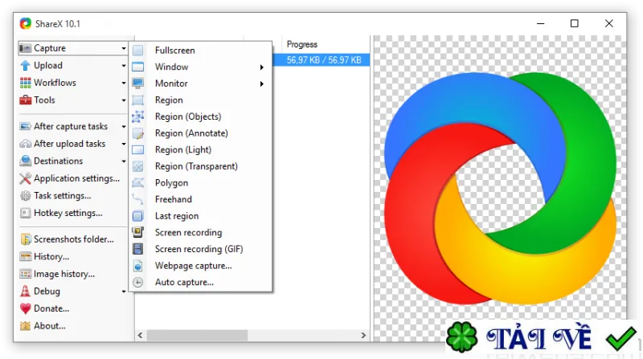Choose Freehand menu entry
The image size is (643, 359).
pos(200,199)
